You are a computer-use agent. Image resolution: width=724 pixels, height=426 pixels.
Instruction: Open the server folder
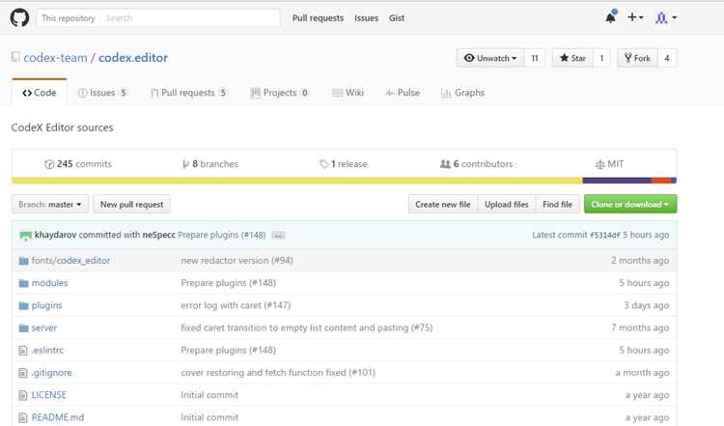pyautogui.click(x=43, y=327)
